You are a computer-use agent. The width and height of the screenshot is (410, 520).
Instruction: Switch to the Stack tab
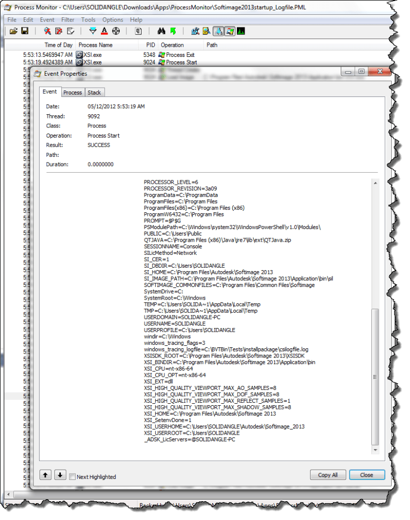pyautogui.click(x=94, y=92)
